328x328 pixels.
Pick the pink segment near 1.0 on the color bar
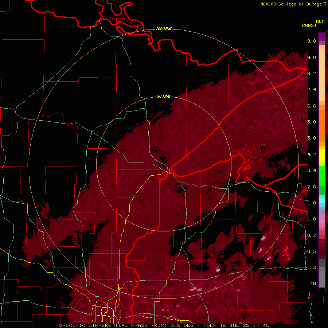[x=322, y=221]
